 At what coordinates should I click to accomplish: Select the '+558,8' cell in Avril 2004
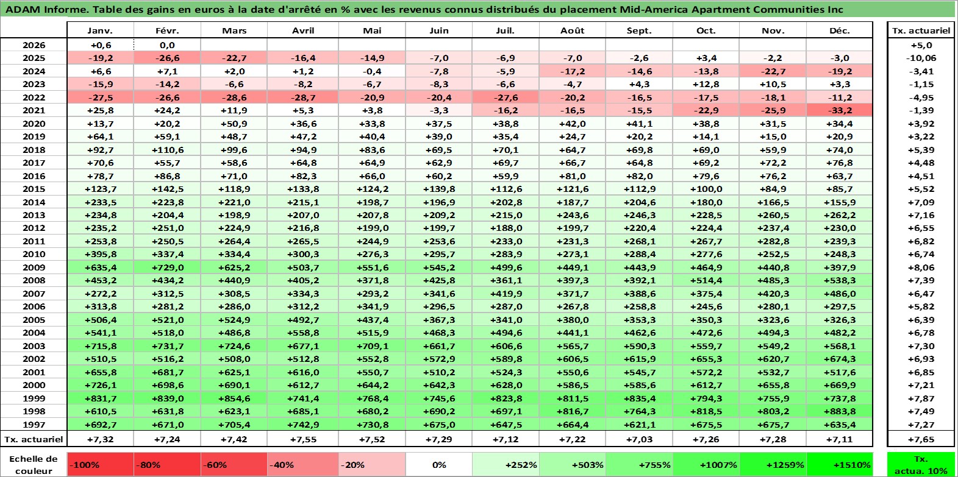[303, 333]
